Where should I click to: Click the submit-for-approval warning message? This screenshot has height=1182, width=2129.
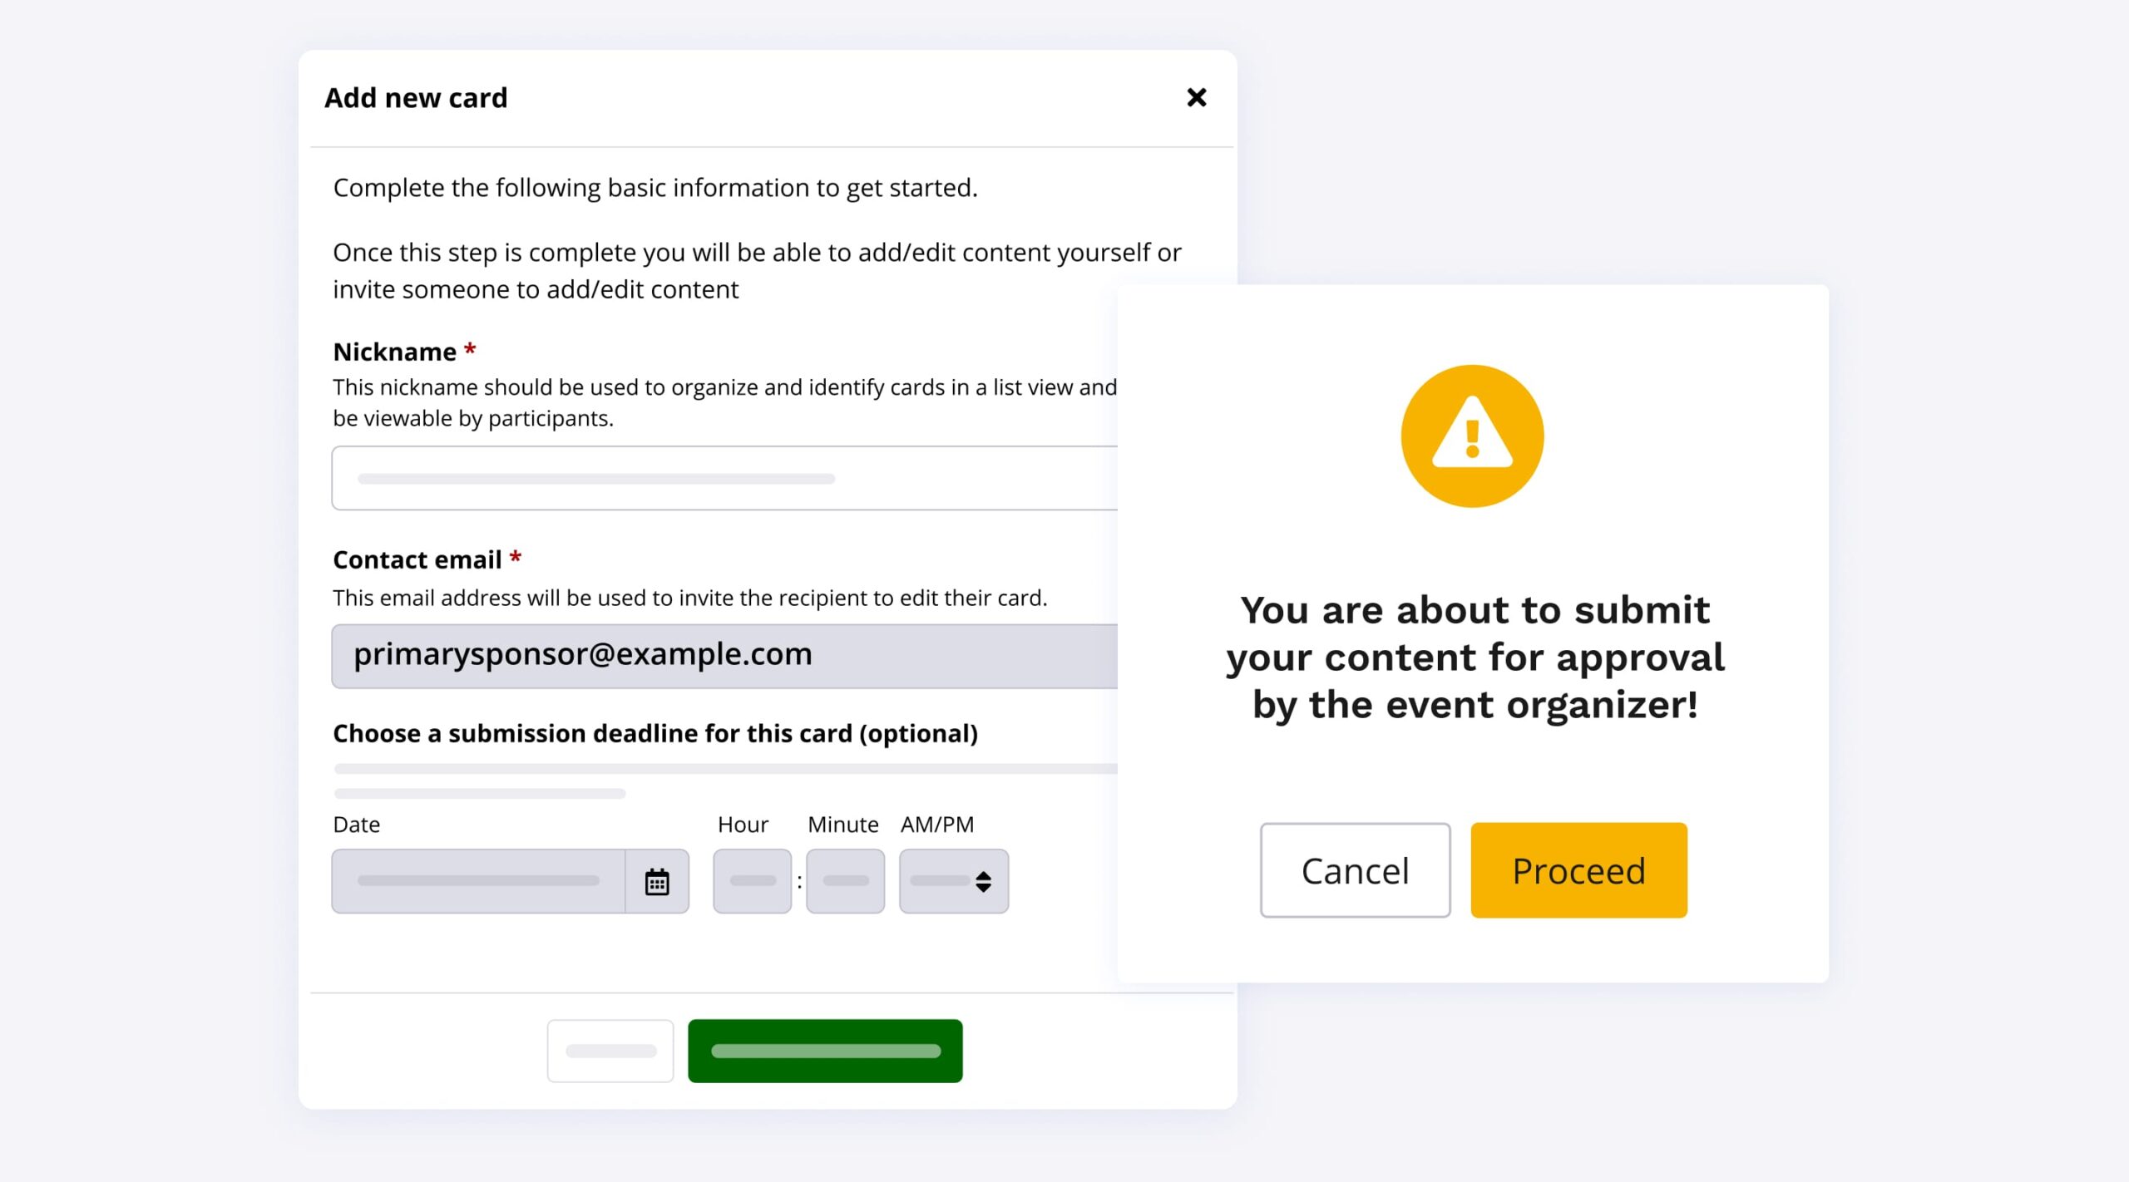(1474, 657)
